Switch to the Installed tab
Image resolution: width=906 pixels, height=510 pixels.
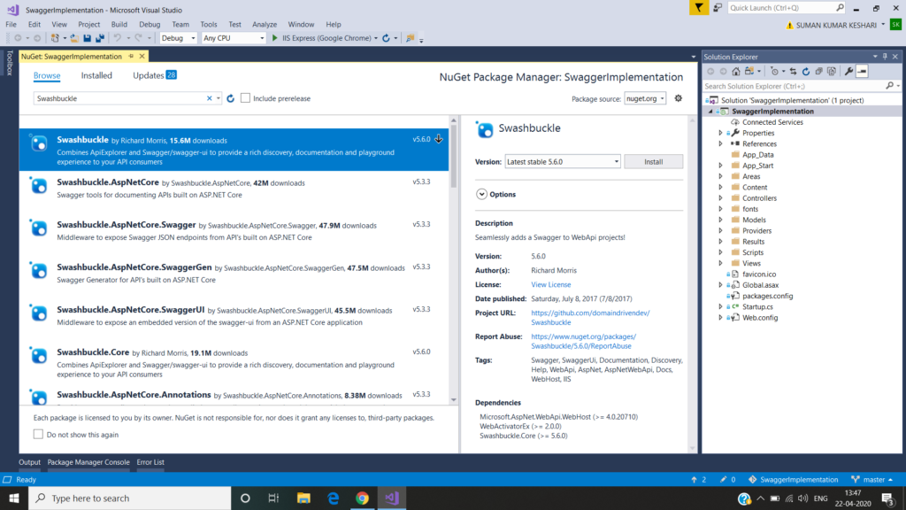pyautogui.click(x=96, y=75)
